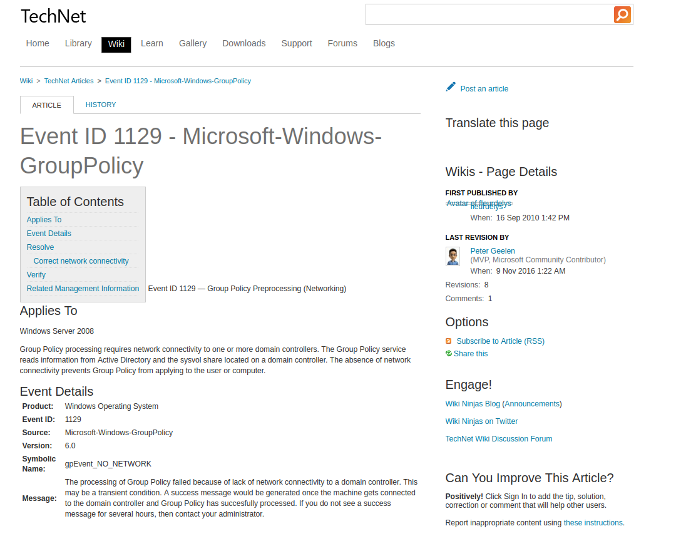Open the Library menu item
This screenshot has width=676, height=536.
point(78,44)
